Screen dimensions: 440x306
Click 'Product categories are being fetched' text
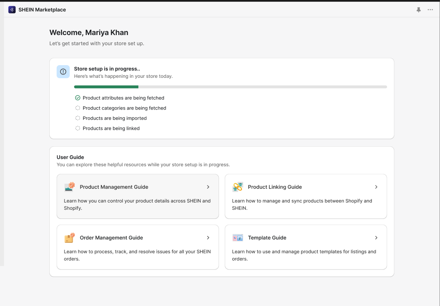tap(124, 108)
